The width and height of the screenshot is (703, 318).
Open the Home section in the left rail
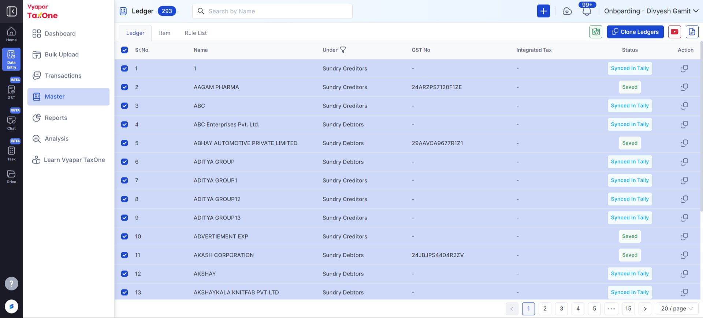pos(11,34)
